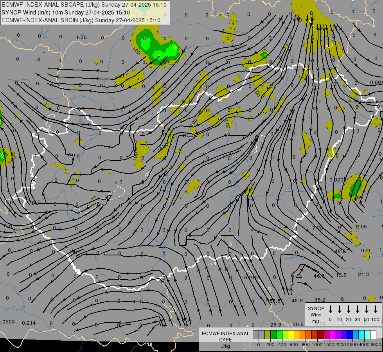Click the 0.214 value on the map
Screen dimensions: 383x352
pyautogui.click(x=29, y=323)
